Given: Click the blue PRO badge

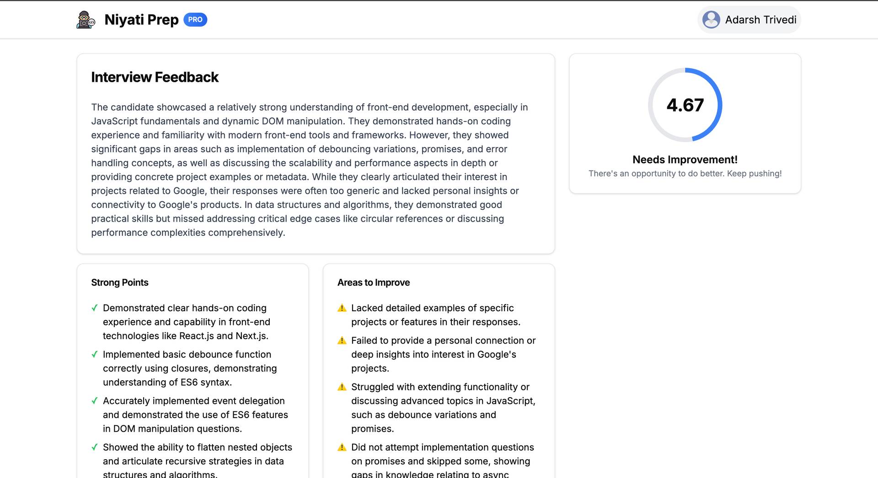Looking at the screenshot, I should click(x=195, y=20).
